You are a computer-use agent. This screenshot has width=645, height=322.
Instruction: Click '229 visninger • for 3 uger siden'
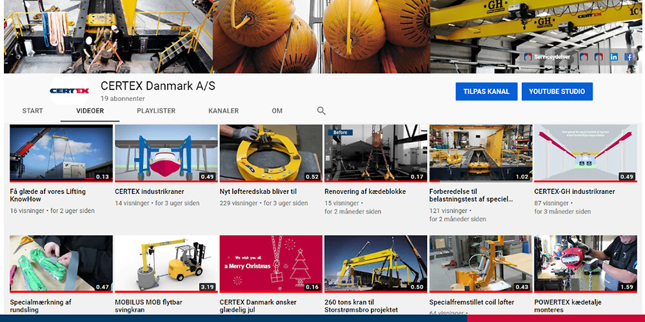(x=264, y=204)
